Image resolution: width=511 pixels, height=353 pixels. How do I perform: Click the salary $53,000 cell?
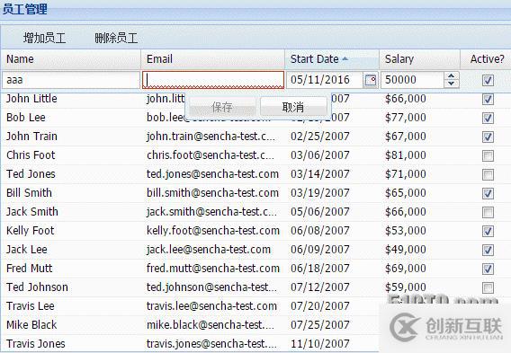406,231
